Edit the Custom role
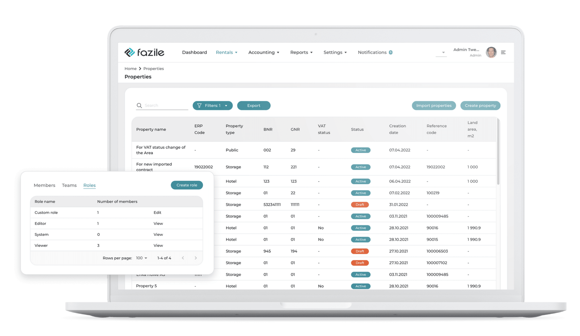 coord(157,212)
